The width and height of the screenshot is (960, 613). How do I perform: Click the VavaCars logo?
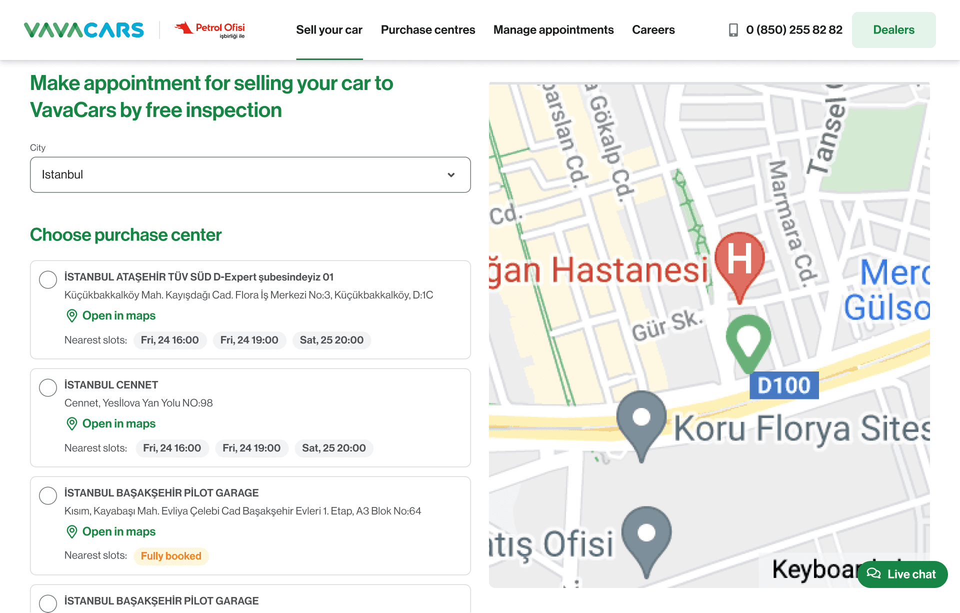coord(84,30)
